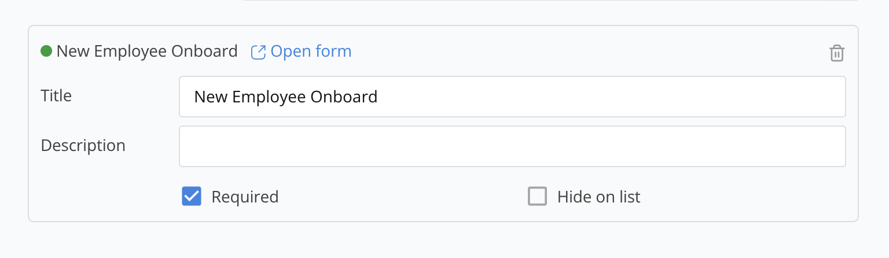Viewport: 889px width, 258px height.
Task: Select the New Employee Onboard header name
Action: click(x=147, y=51)
